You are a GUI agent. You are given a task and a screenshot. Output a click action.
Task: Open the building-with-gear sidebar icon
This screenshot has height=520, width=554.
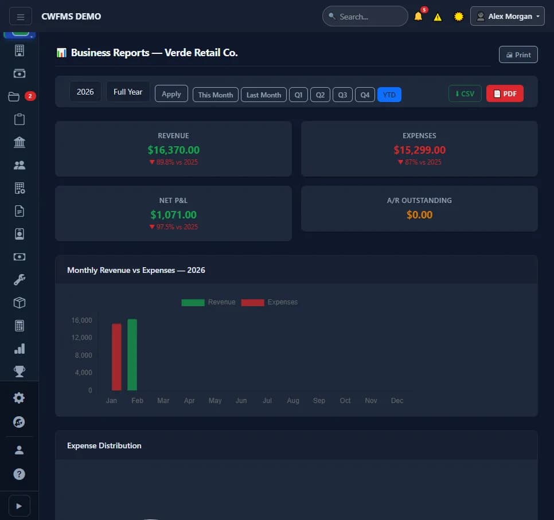19,188
